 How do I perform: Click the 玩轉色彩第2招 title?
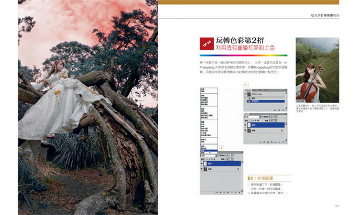coord(240,40)
